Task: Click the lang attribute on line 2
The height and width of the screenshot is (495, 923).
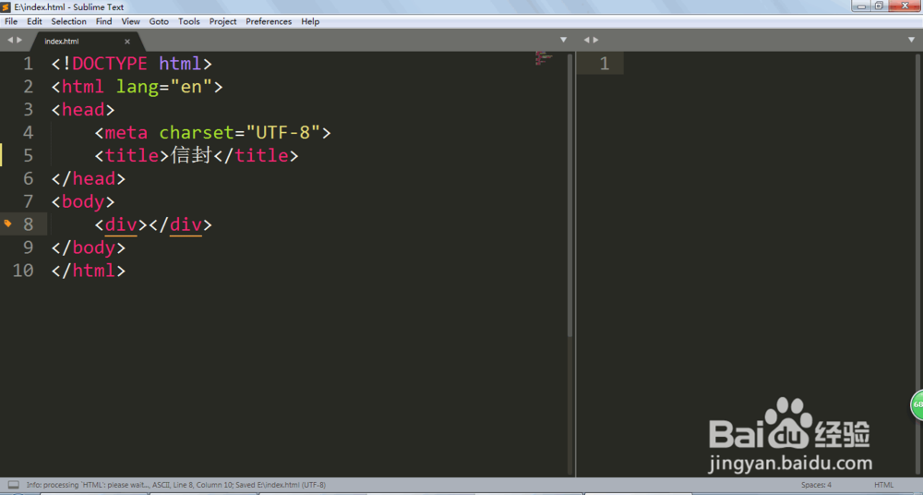Action: click(138, 87)
